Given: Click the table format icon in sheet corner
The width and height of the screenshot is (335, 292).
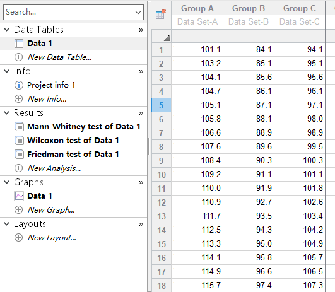Looking at the screenshot, I should [161, 15].
